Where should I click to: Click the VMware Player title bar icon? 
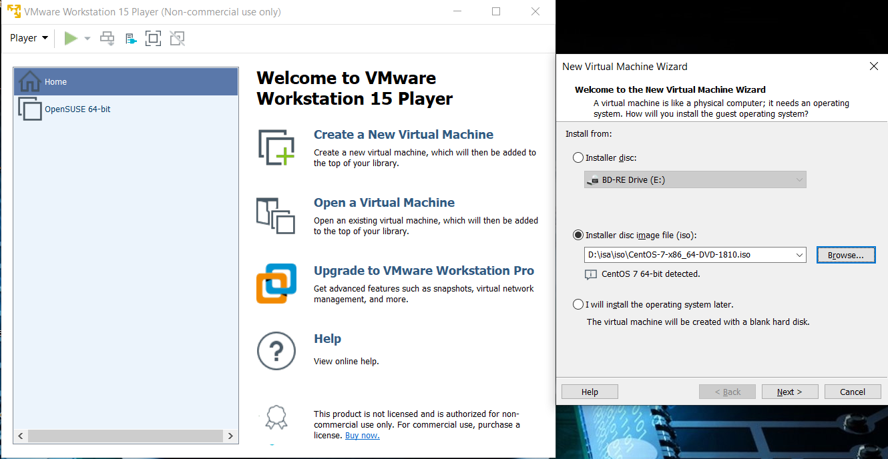(x=13, y=11)
